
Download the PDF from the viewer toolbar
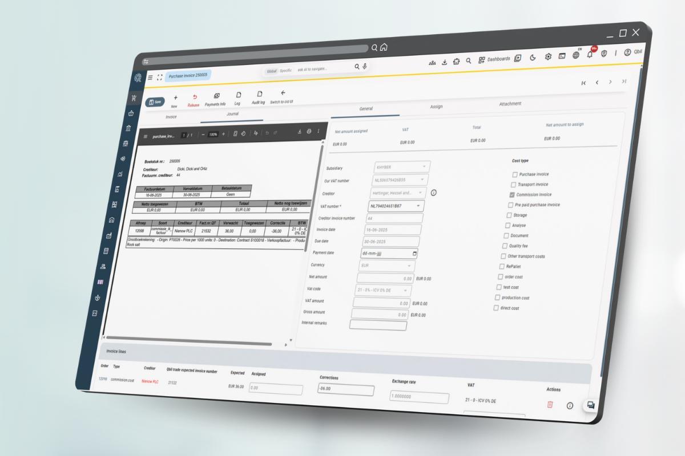point(299,132)
